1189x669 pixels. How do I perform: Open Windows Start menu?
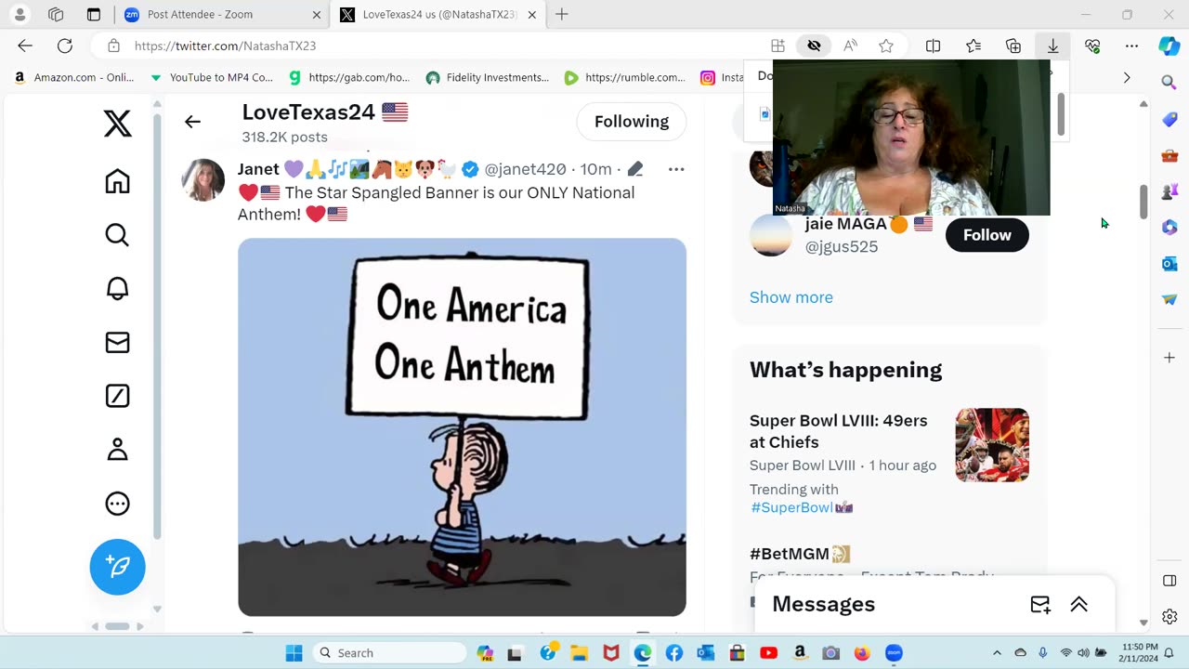pos(294,653)
